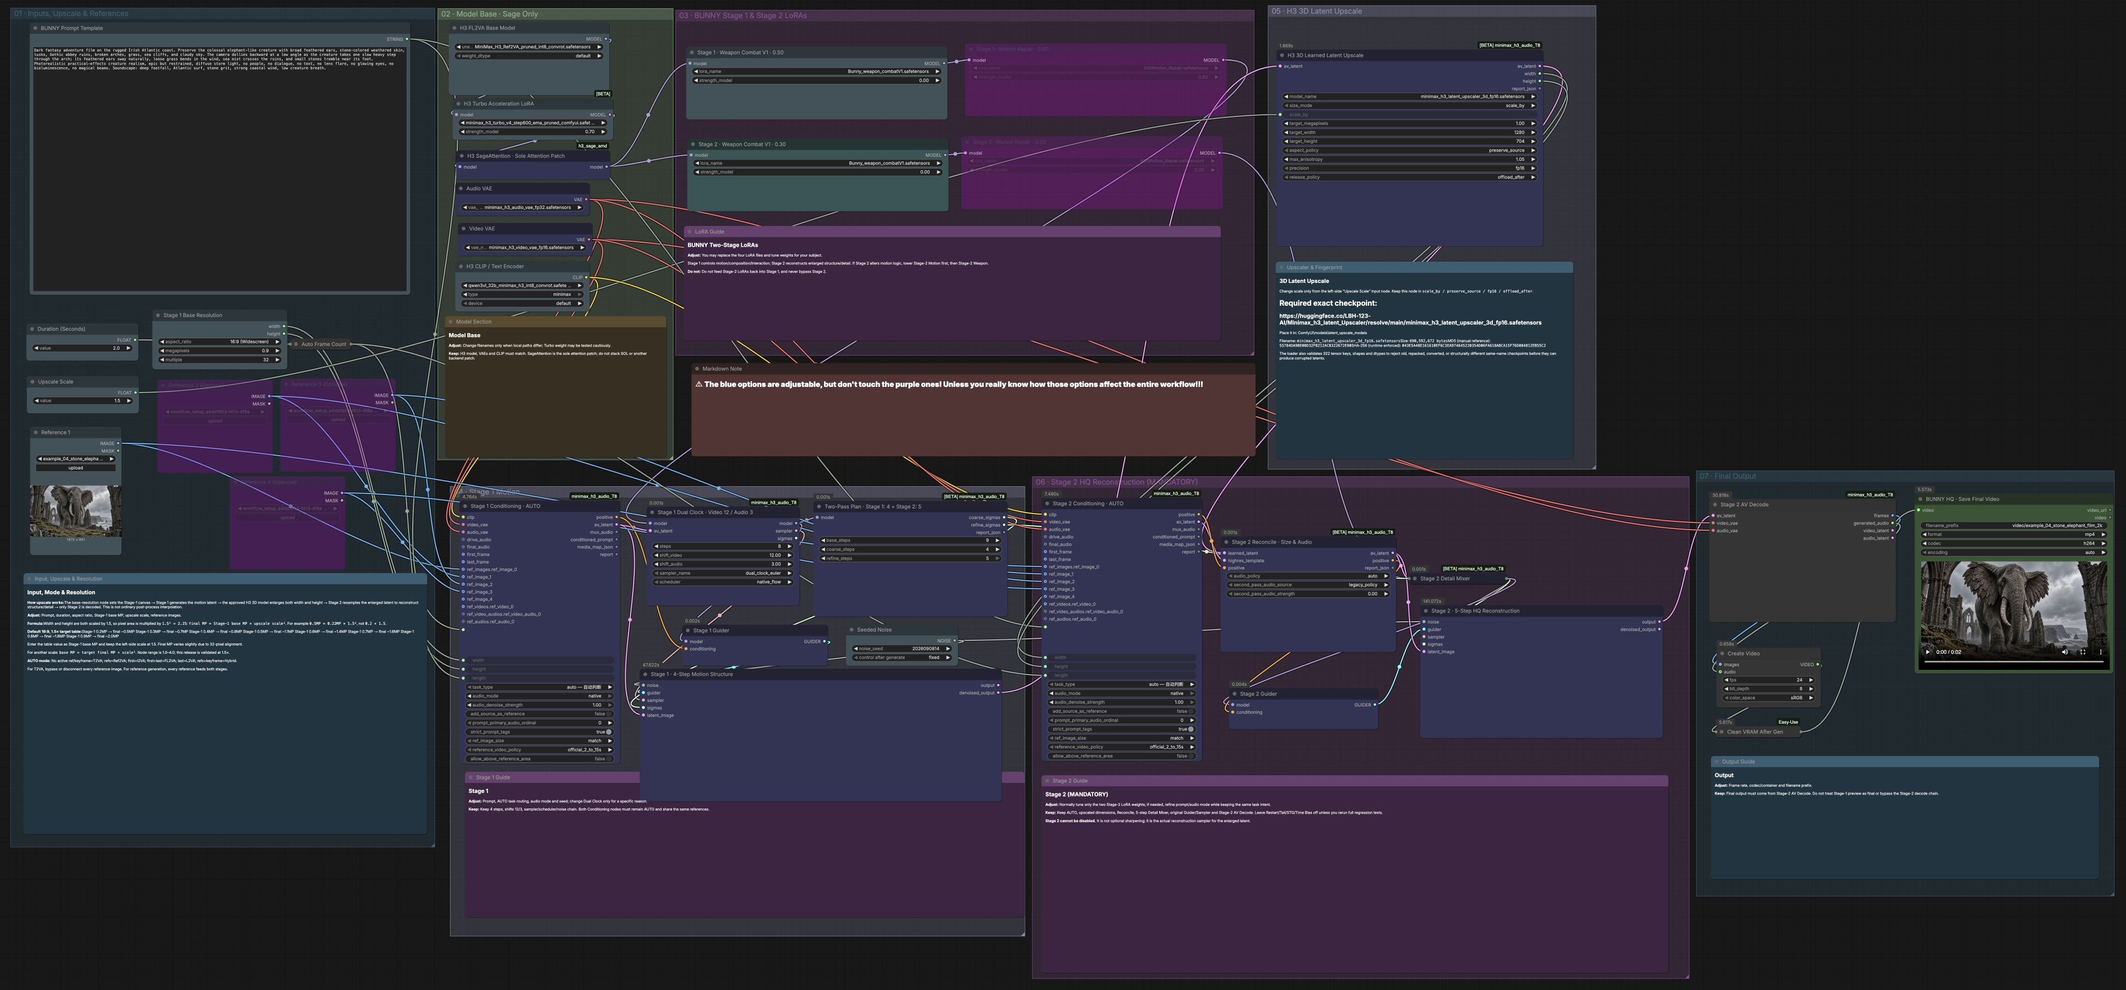Viewport: 2126px width, 990px height.
Task: Increase steps in Stage 1 Dual Clock
Action: click(x=789, y=546)
